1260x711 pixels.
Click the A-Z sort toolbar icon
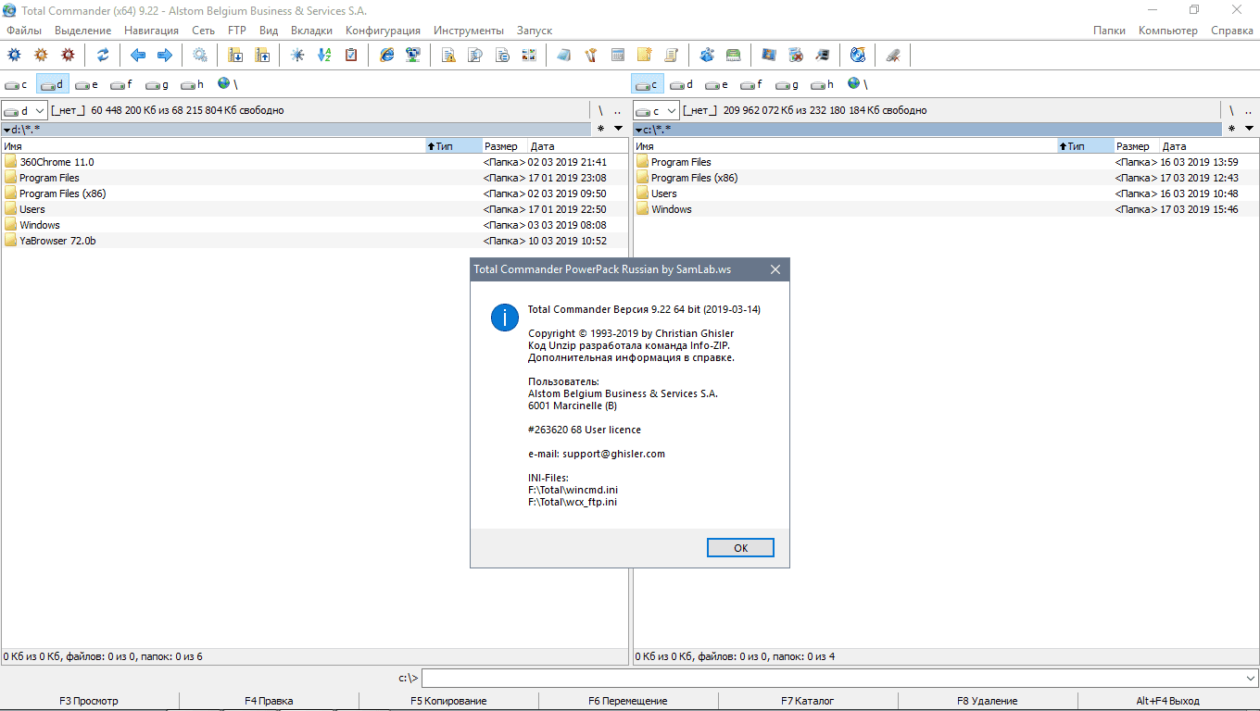click(324, 56)
